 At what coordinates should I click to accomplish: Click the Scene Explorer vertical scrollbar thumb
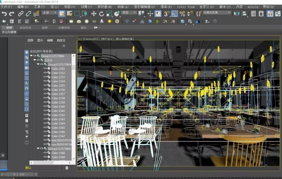pyautogui.click(x=73, y=67)
